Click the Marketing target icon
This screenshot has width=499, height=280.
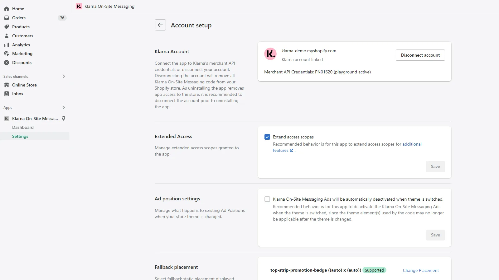tap(7, 54)
